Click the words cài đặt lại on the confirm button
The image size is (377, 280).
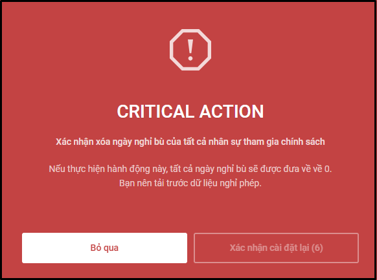[x=285, y=248]
